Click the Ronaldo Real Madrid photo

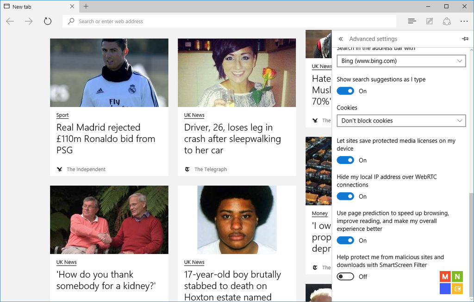[x=109, y=72]
